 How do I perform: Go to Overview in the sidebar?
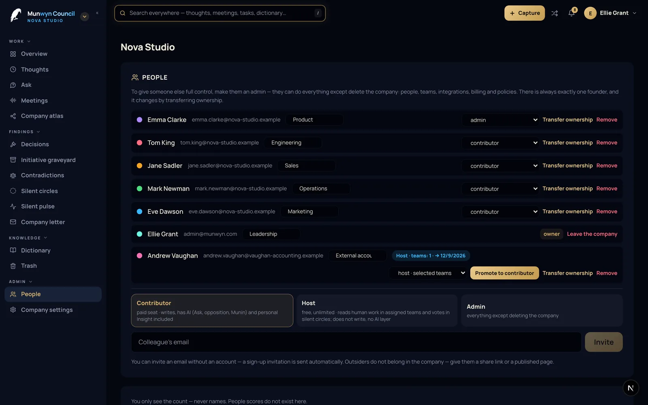coord(53,54)
